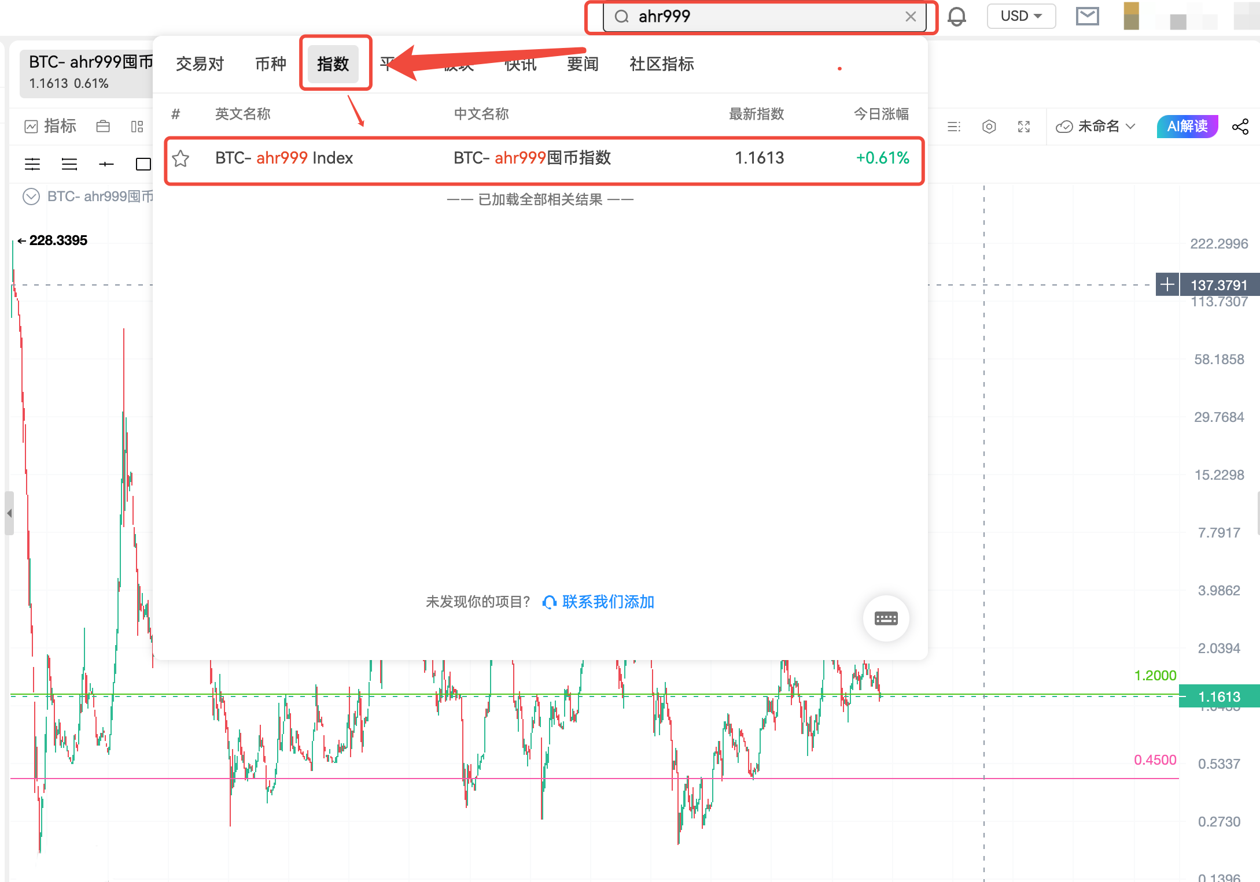Click the notification bell icon

(x=957, y=16)
